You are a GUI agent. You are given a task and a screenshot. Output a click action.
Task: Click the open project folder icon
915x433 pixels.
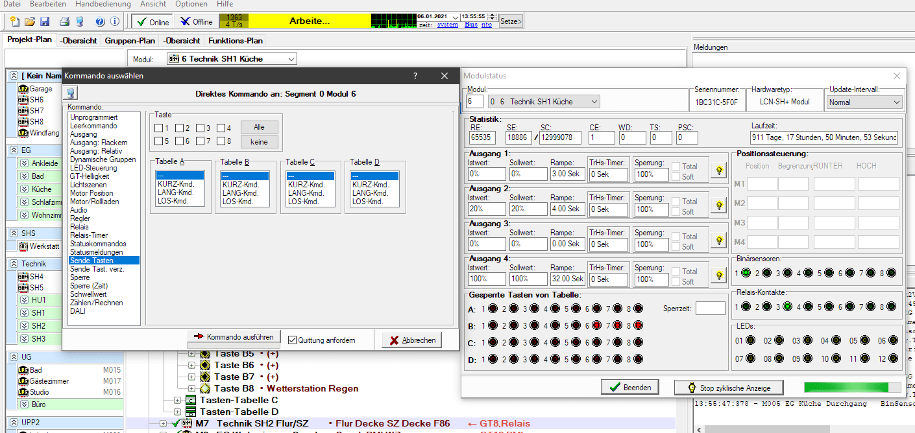(30, 21)
